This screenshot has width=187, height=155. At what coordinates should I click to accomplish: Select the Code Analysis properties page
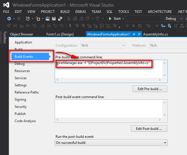pyautogui.click(x=25, y=121)
